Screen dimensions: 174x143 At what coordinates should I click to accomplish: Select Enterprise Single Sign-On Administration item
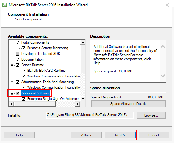(x=54, y=99)
